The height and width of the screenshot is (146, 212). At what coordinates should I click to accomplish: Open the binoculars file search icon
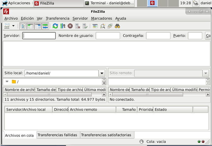[118, 26]
